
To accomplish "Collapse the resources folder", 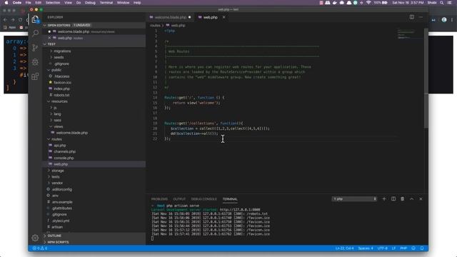I will coord(59,101).
